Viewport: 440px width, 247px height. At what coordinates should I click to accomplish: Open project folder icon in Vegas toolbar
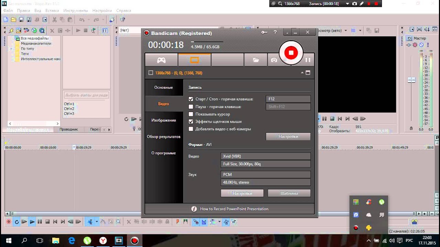point(13,20)
